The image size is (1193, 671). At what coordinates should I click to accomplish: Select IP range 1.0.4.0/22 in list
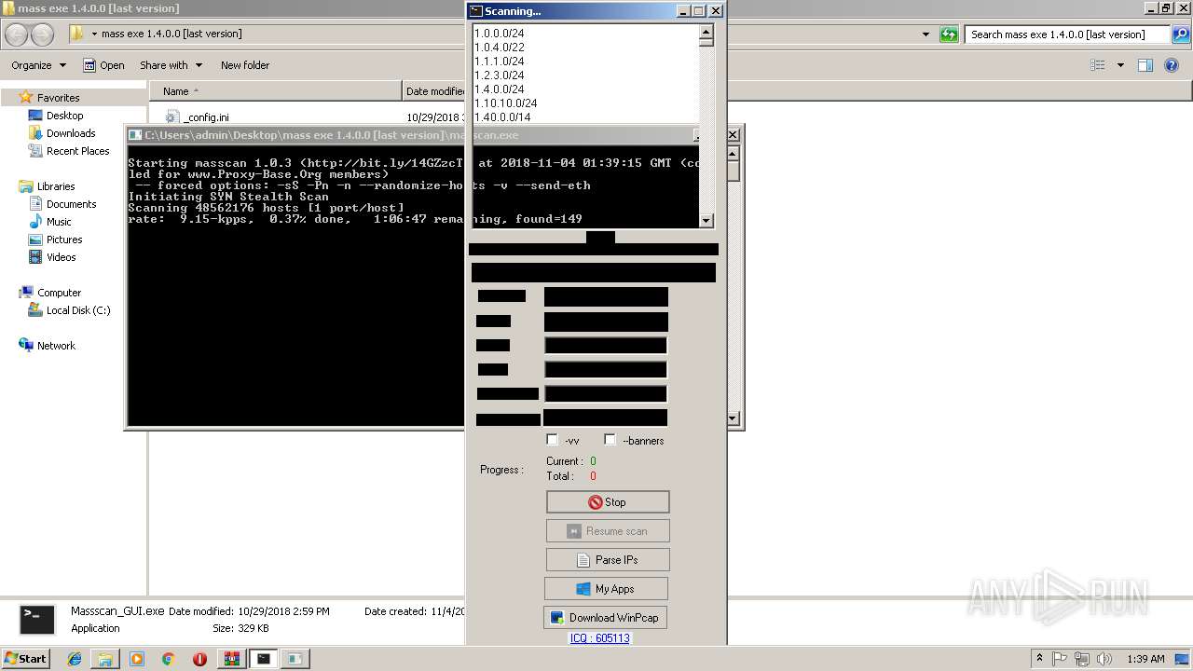tap(500, 48)
